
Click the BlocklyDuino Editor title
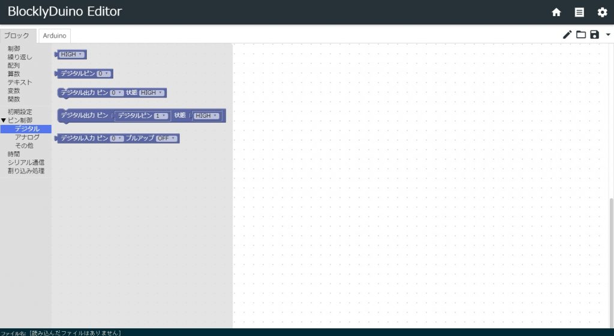pos(65,12)
